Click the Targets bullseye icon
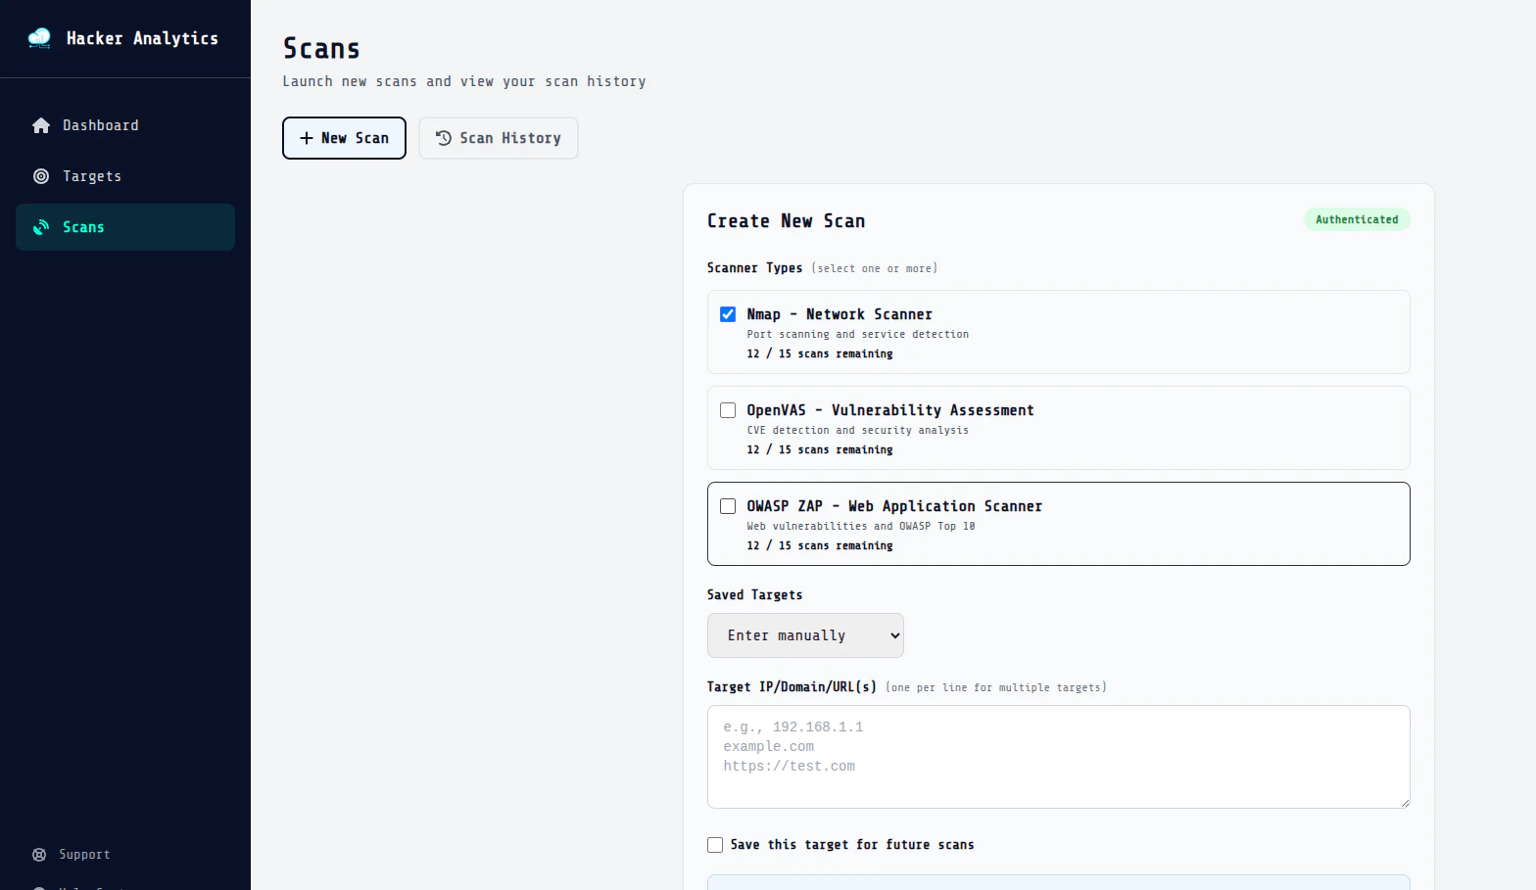This screenshot has height=890, width=1536. [x=41, y=176]
